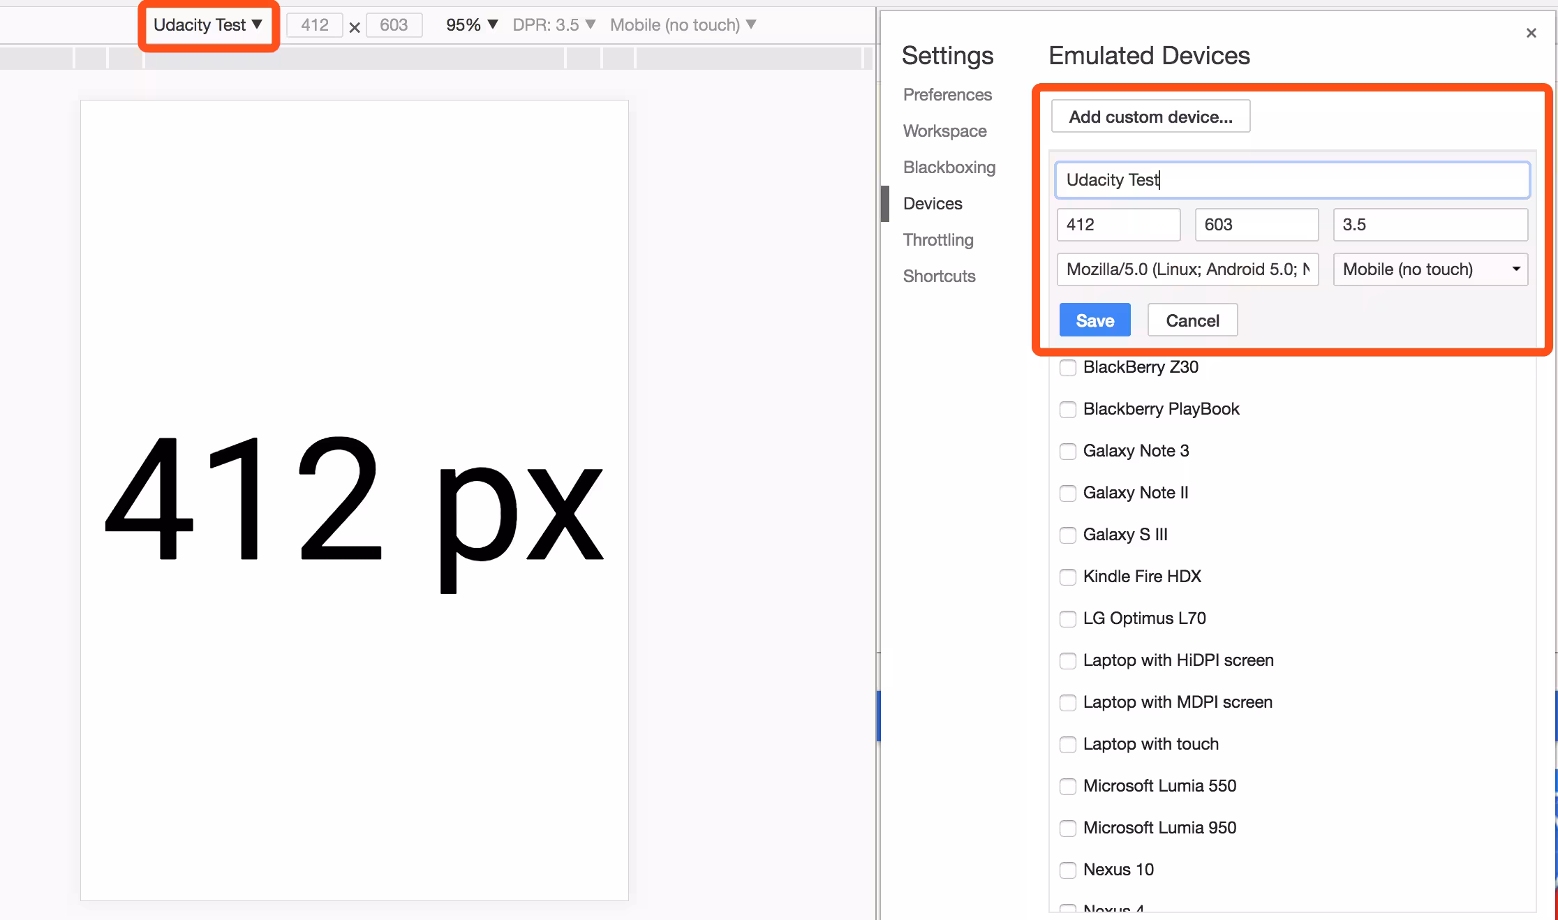Enable Laptop with touch device
The width and height of the screenshot is (1558, 920).
tap(1067, 745)
